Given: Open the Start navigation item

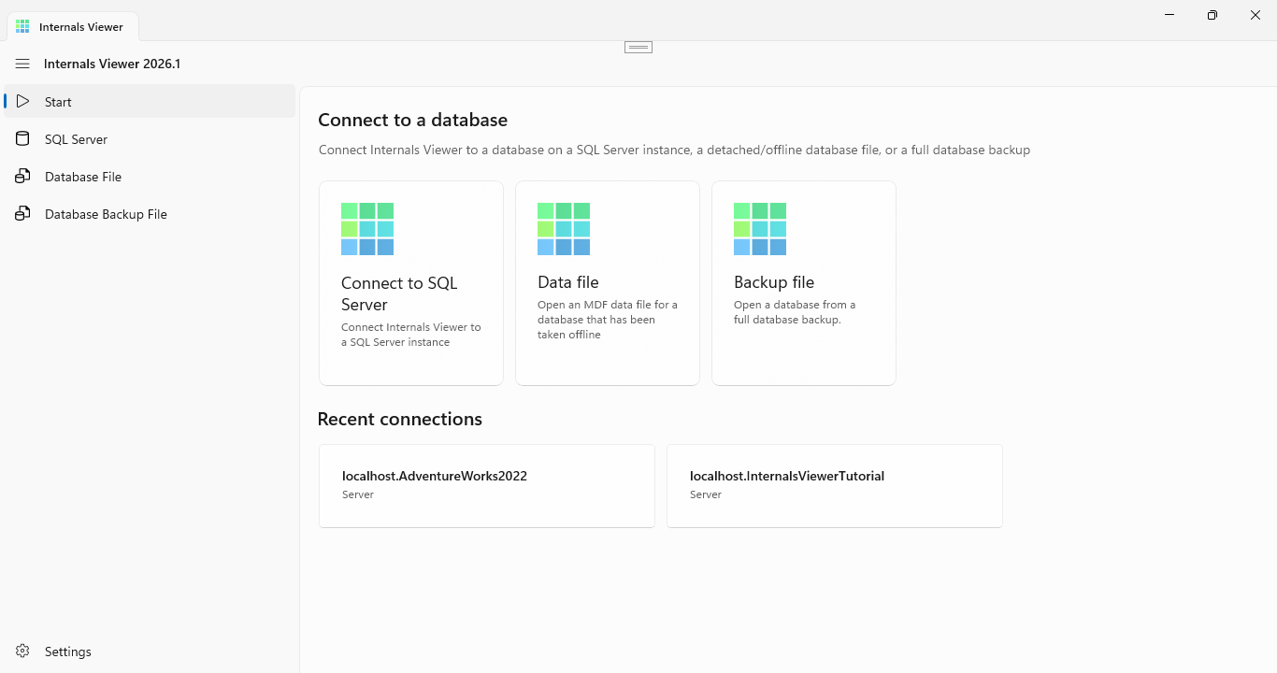Looking at the screenshot, I should 150,101.
